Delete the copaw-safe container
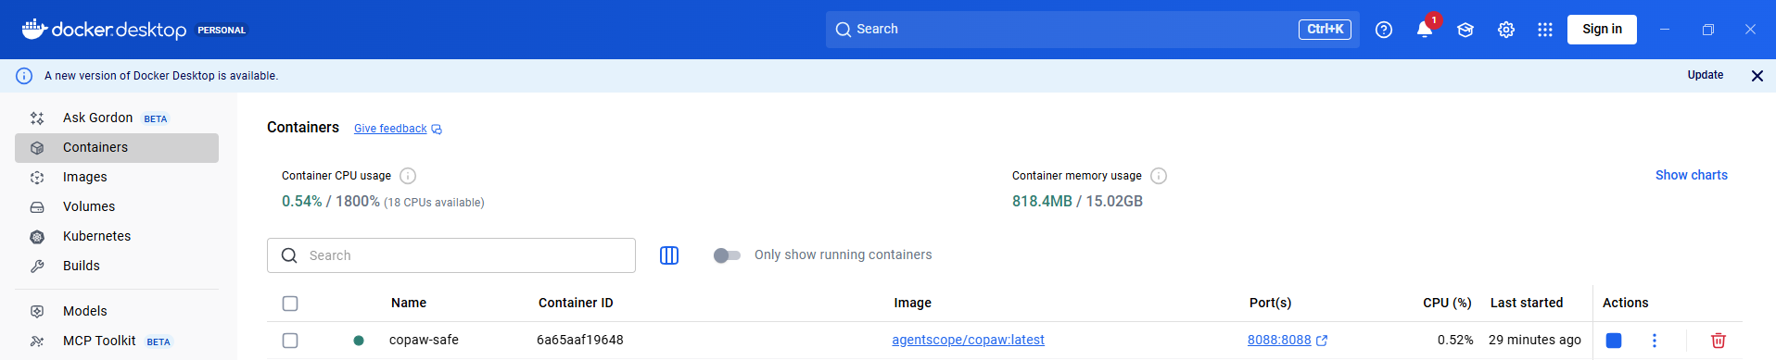Screen dimensions: 1776x360 coord(1718,341)
